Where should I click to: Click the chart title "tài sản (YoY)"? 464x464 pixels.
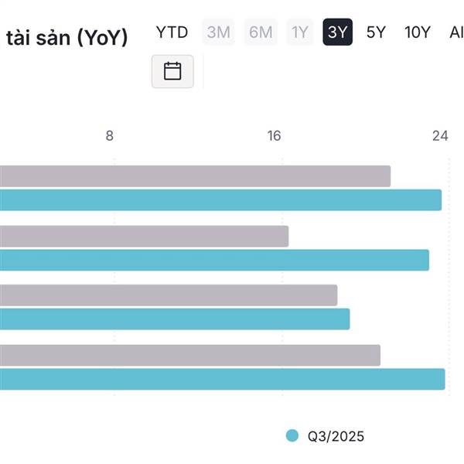coord(67,37)
